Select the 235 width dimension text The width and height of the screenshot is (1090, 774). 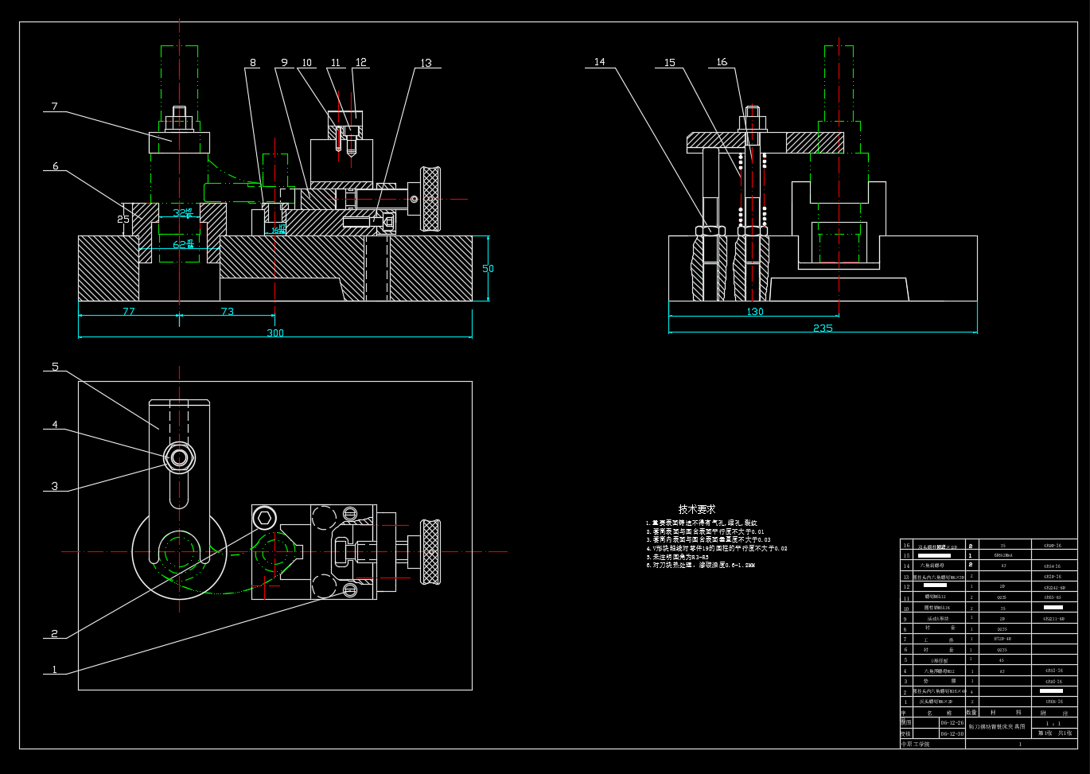click(x=823, y=328)
